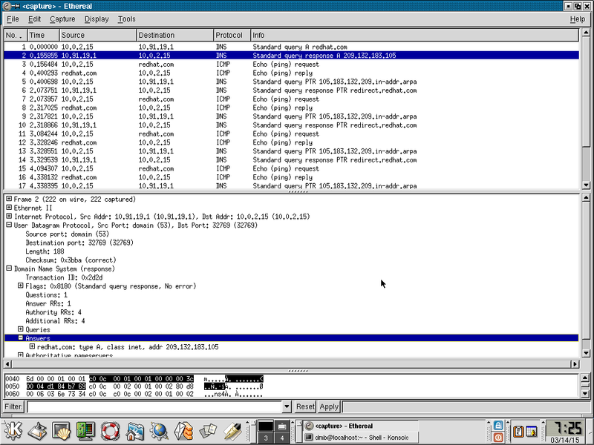
Task: Launch the Konqueror web browser globe icon
Action: coord(159,431)
